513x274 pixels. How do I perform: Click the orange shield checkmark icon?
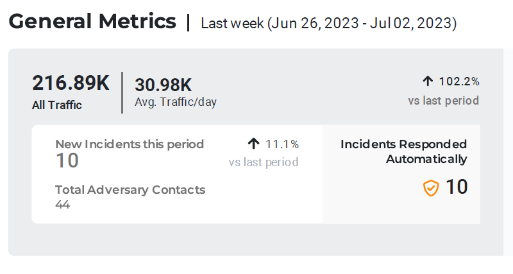[430, 188]
